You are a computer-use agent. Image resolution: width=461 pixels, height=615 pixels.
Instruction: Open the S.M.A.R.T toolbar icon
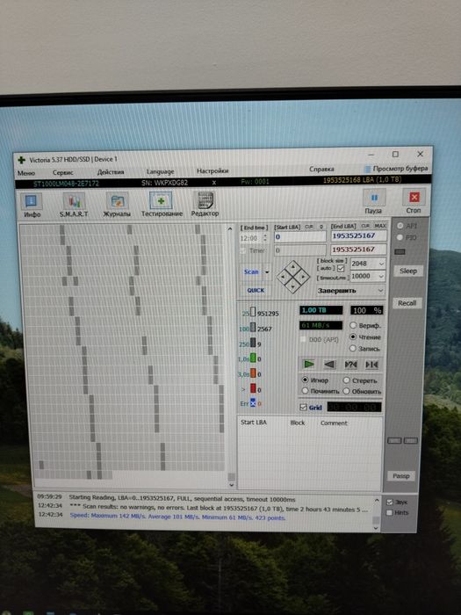[x=73, y=202]
